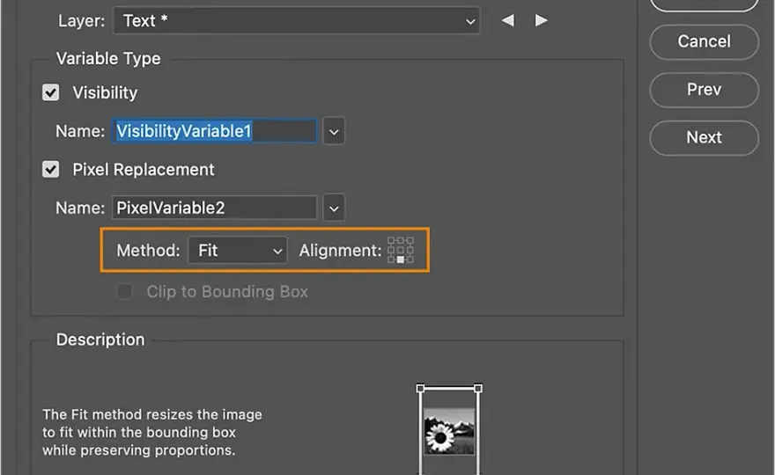Click into the PixelVariable2 name field
Image resolution: width=775 pixels, height=475 pixels.
click(x=214, y=208)
